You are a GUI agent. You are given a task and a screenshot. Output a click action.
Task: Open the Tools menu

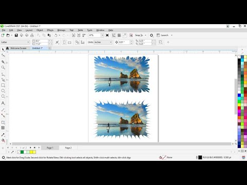click(90, 30)
